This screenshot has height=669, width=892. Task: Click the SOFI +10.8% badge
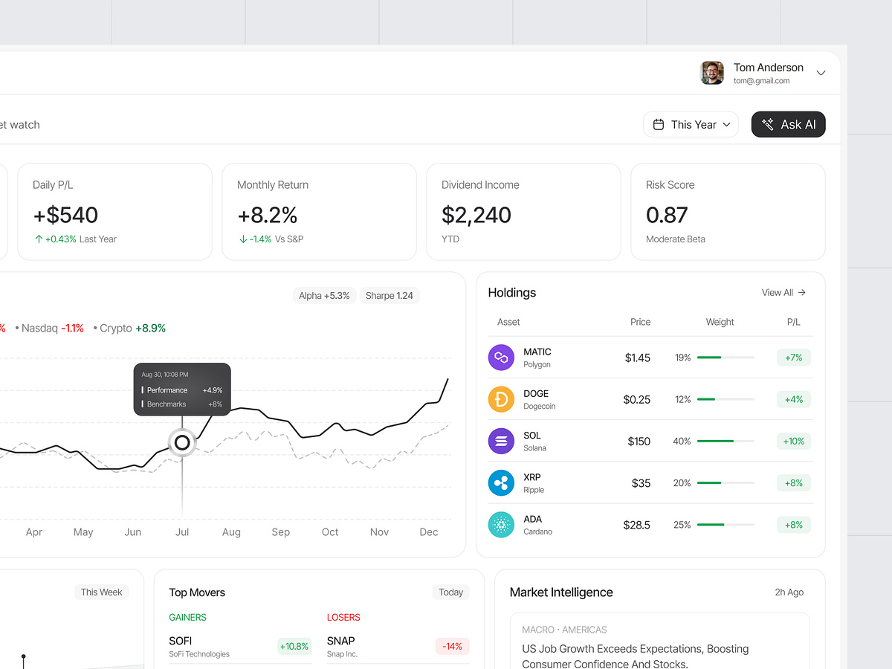(x=294, y=646)
